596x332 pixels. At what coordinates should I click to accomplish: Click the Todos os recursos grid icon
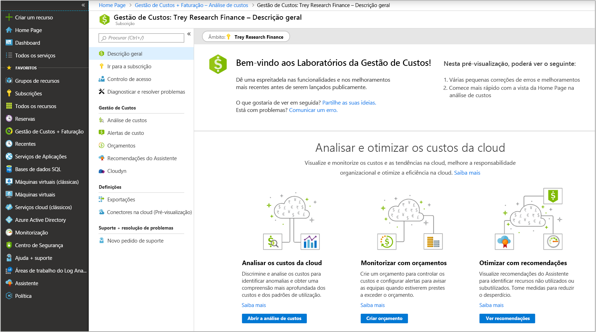tap(9, 106)
